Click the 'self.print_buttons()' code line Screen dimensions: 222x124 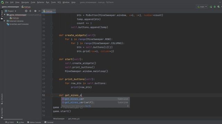80,67
